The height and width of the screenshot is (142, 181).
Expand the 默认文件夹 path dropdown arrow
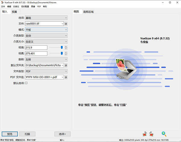(x=62, y=65)
